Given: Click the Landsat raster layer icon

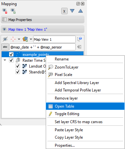Looking at the screenshot, I should point(24,66).
